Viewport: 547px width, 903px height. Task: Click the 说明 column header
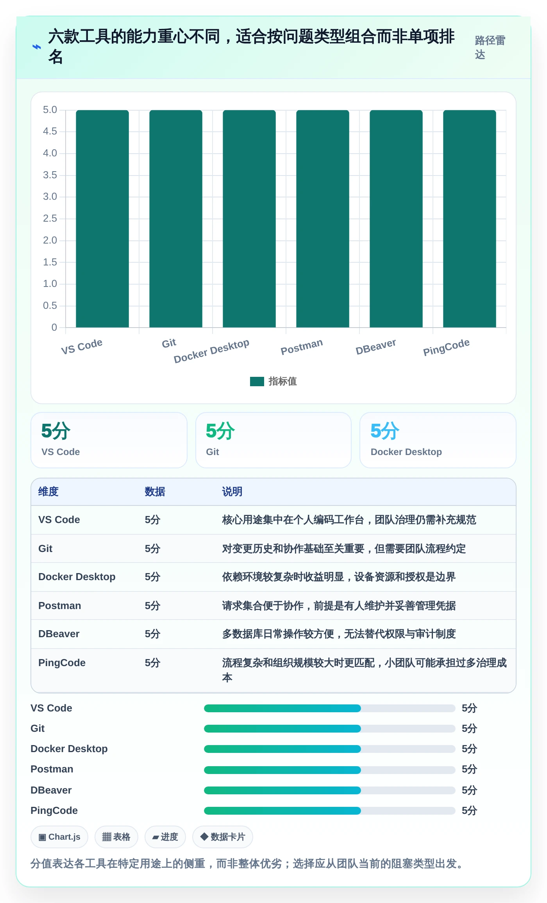[232, 492]
